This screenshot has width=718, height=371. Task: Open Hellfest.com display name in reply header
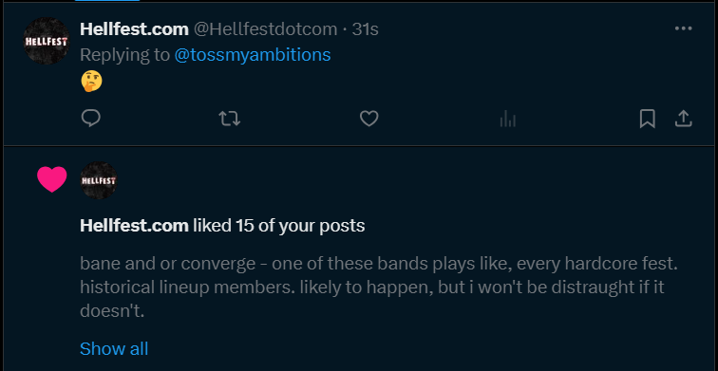pyautogui.click(x=134, y=29)
